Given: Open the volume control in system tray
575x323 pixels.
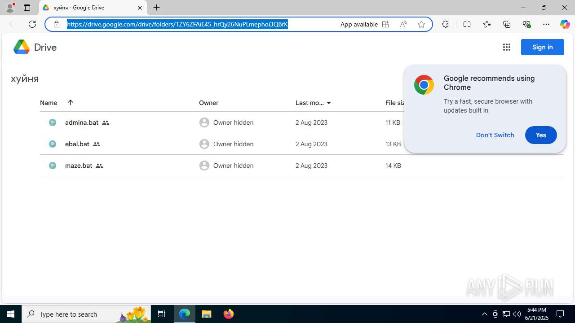Looking at the screenshot, I should point(517,314).
